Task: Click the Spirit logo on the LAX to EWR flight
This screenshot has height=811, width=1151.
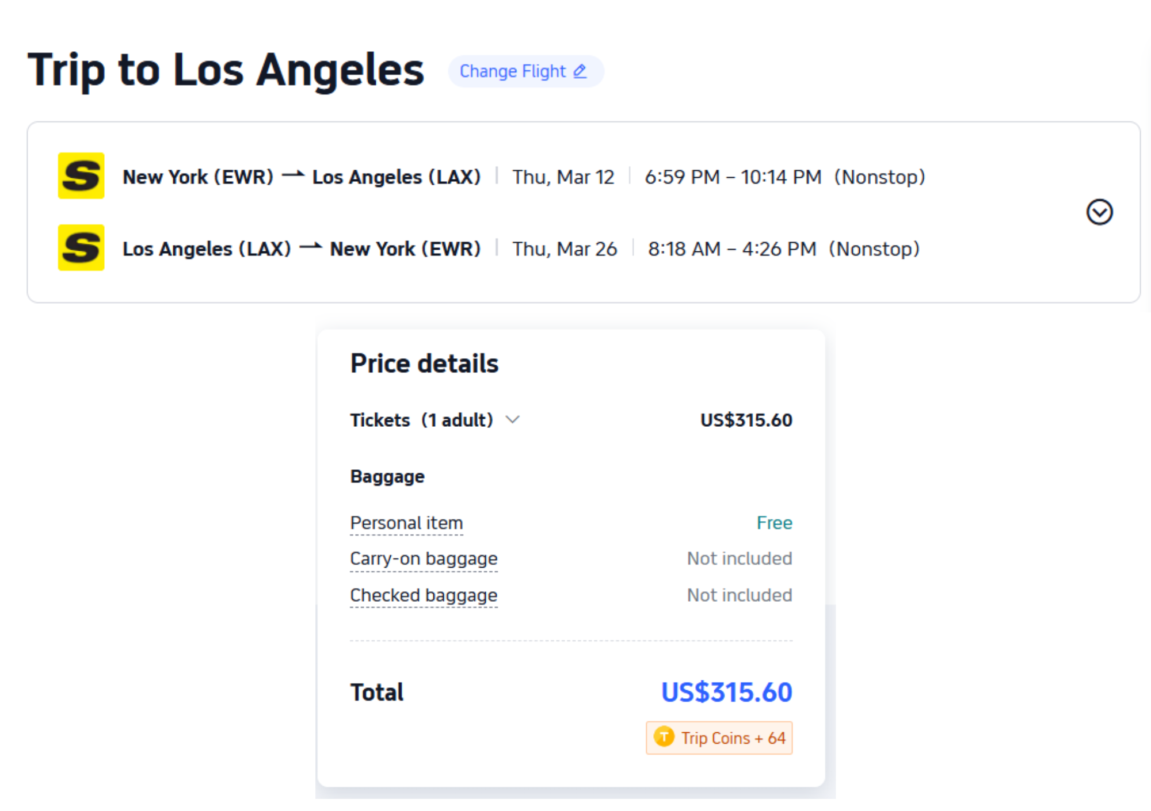Action: point(81,248)
